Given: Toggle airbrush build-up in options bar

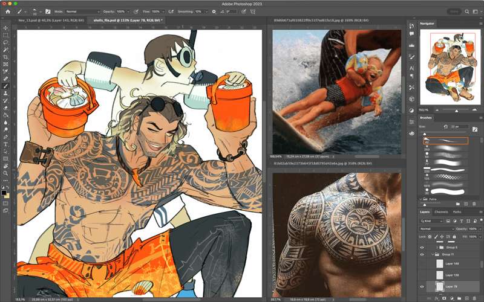Looking at the screenshot, I should coord(171,11).
